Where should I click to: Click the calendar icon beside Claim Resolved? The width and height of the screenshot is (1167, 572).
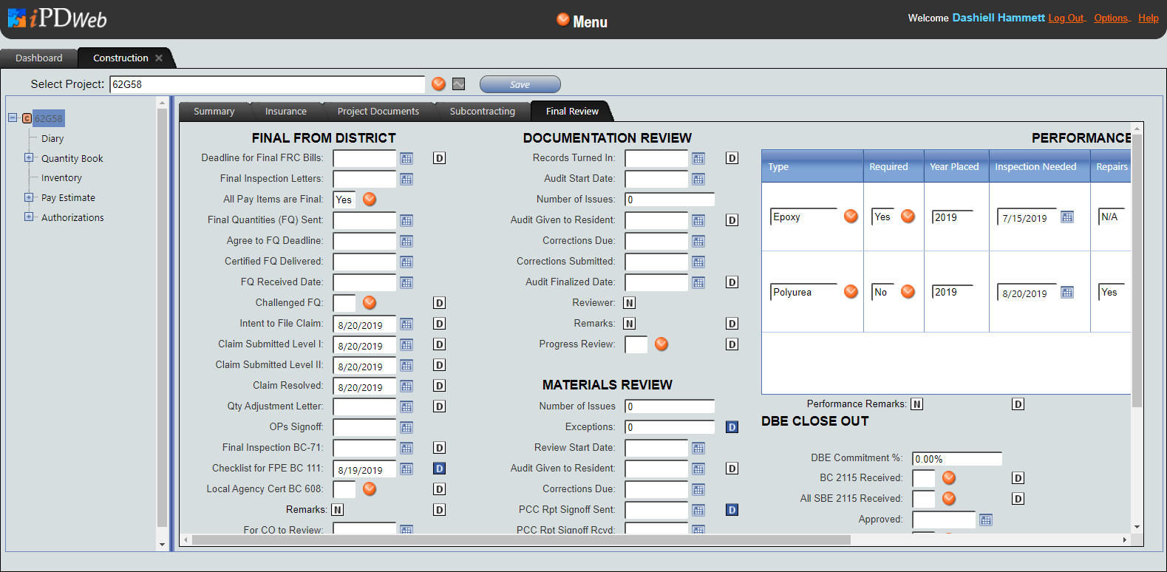click(406, 386)
